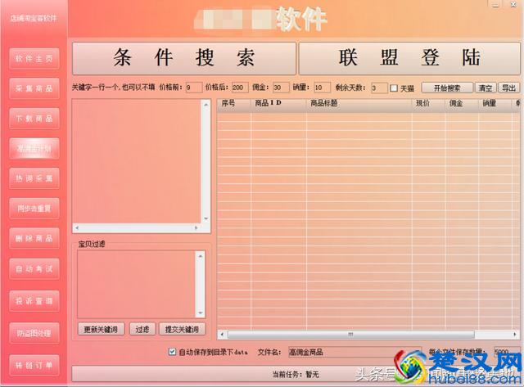
Task: Click keyword area scrollbar up arrow
Action: pos(206,105)
